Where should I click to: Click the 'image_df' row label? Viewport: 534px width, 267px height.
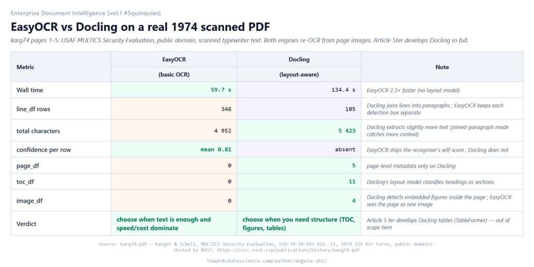(30, 201)
